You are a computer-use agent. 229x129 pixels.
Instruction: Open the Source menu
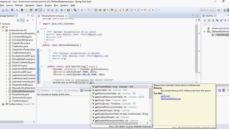click(x=10, y=5)
